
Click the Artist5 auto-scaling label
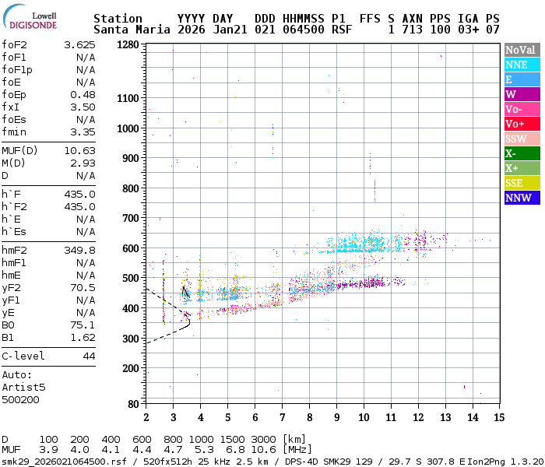click(x=23, y=387)
